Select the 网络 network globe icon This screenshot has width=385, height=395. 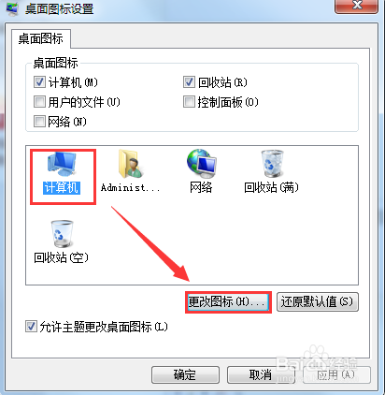(201, 172)
